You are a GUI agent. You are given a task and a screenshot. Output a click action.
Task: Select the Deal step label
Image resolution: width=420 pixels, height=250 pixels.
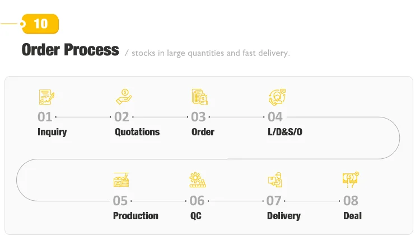pyautogui.click(x=352, y=216)
